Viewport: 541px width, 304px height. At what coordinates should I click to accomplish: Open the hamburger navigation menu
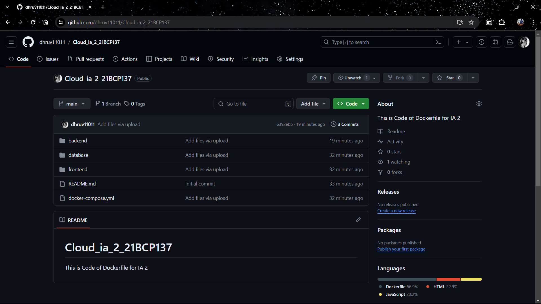tap(11, 42)
